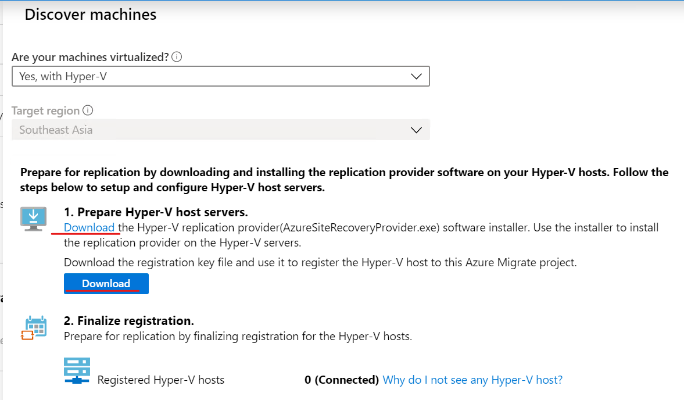Click the '0 (Connected)' status text
Screen dimensions: 684x400
pos(342,380)
